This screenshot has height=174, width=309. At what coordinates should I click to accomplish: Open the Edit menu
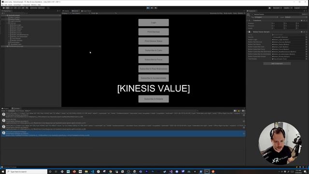coord(6,5)
